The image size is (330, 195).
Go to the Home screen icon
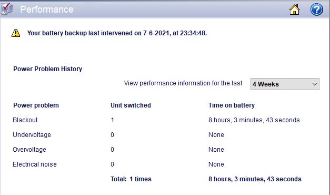point(294,9)
